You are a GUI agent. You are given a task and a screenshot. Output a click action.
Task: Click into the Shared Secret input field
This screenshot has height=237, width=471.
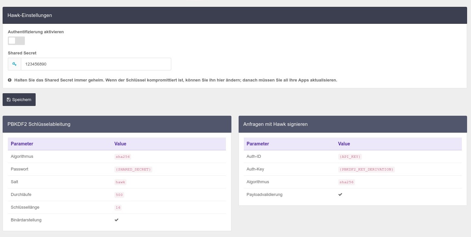pyautogui.click(x=96, y=64)
